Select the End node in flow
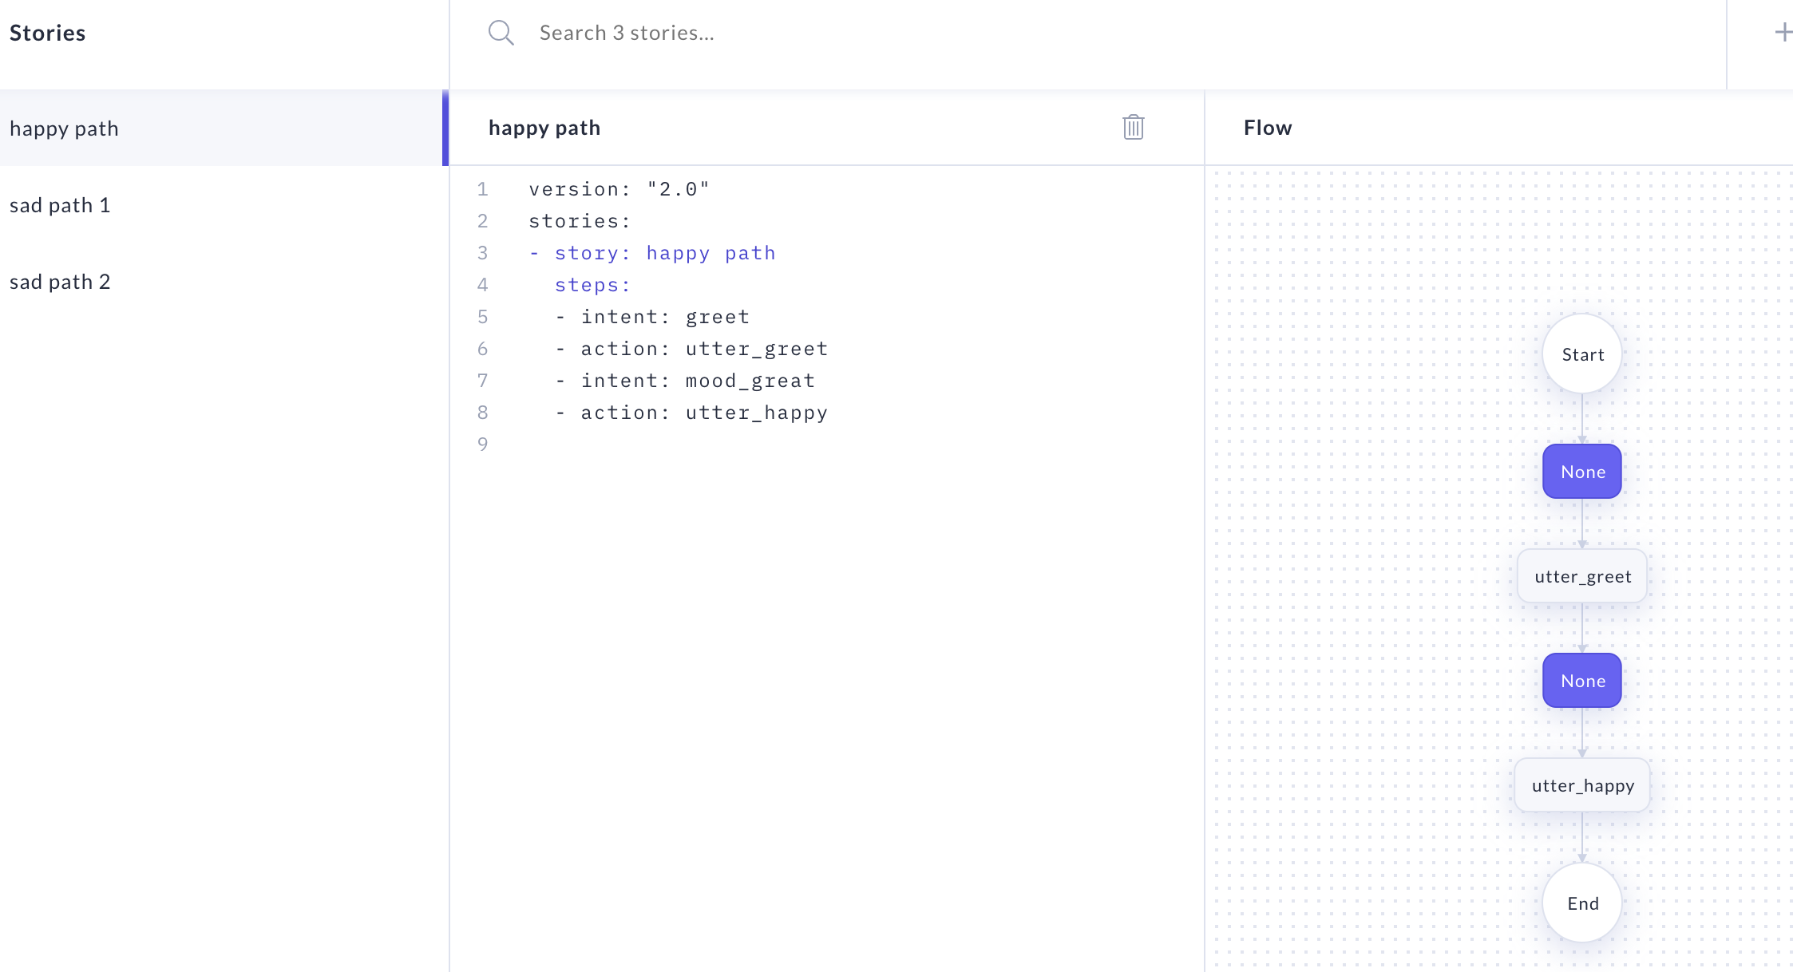The image size is (1793, 972). click(1581, 903)
